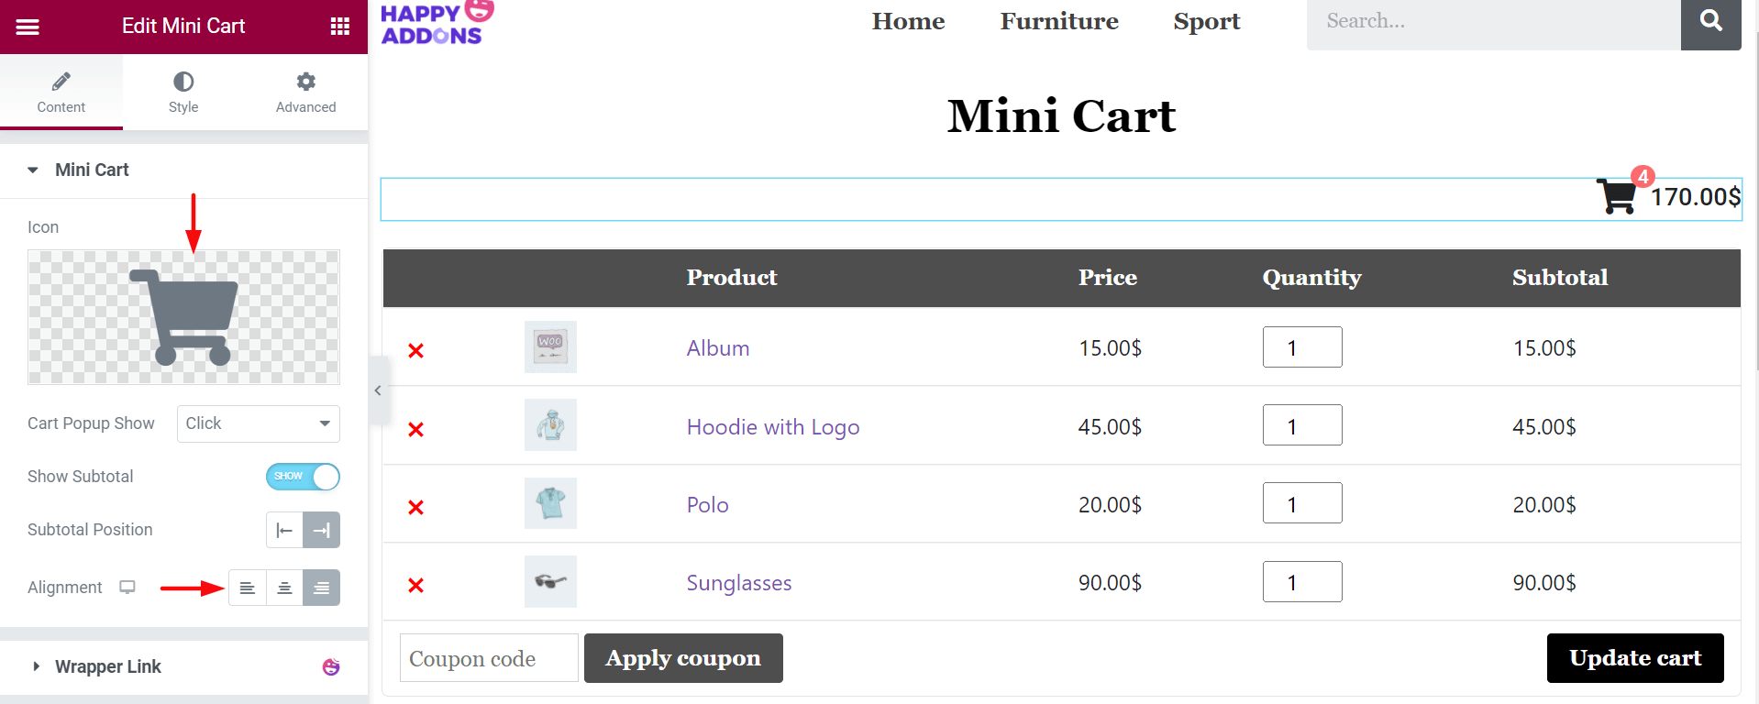Open the Sport menu item
Image resolution: width=1759 pixels, height=704 pixels.
coord(1207,21)
